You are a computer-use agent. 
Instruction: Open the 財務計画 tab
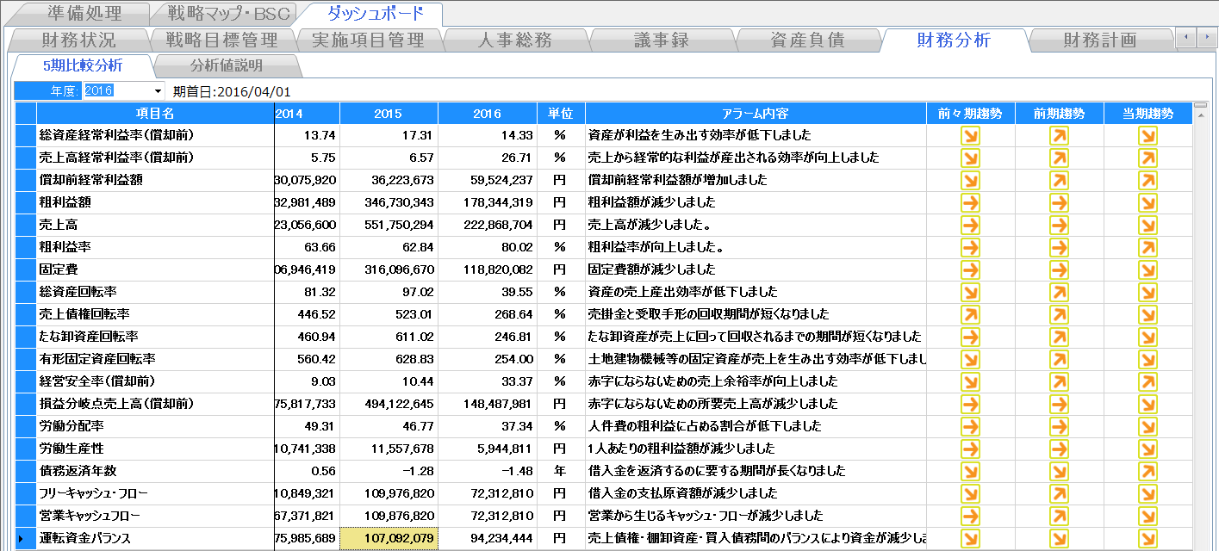(x=1099, y=40)
